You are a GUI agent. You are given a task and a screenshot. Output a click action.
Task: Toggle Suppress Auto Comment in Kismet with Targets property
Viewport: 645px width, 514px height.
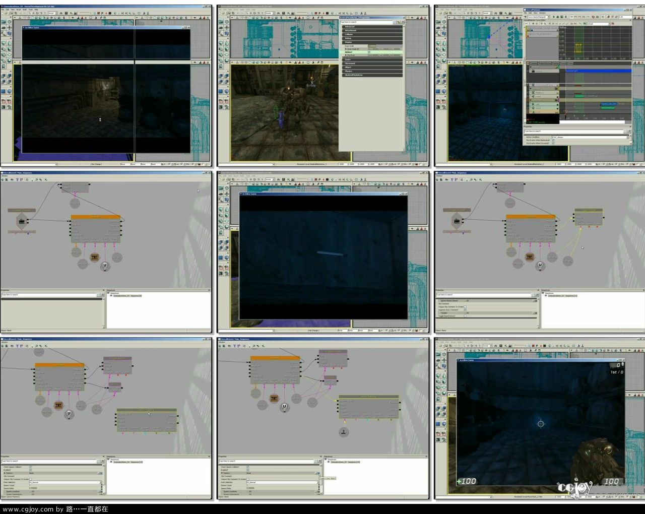click(x=465, y=310)
